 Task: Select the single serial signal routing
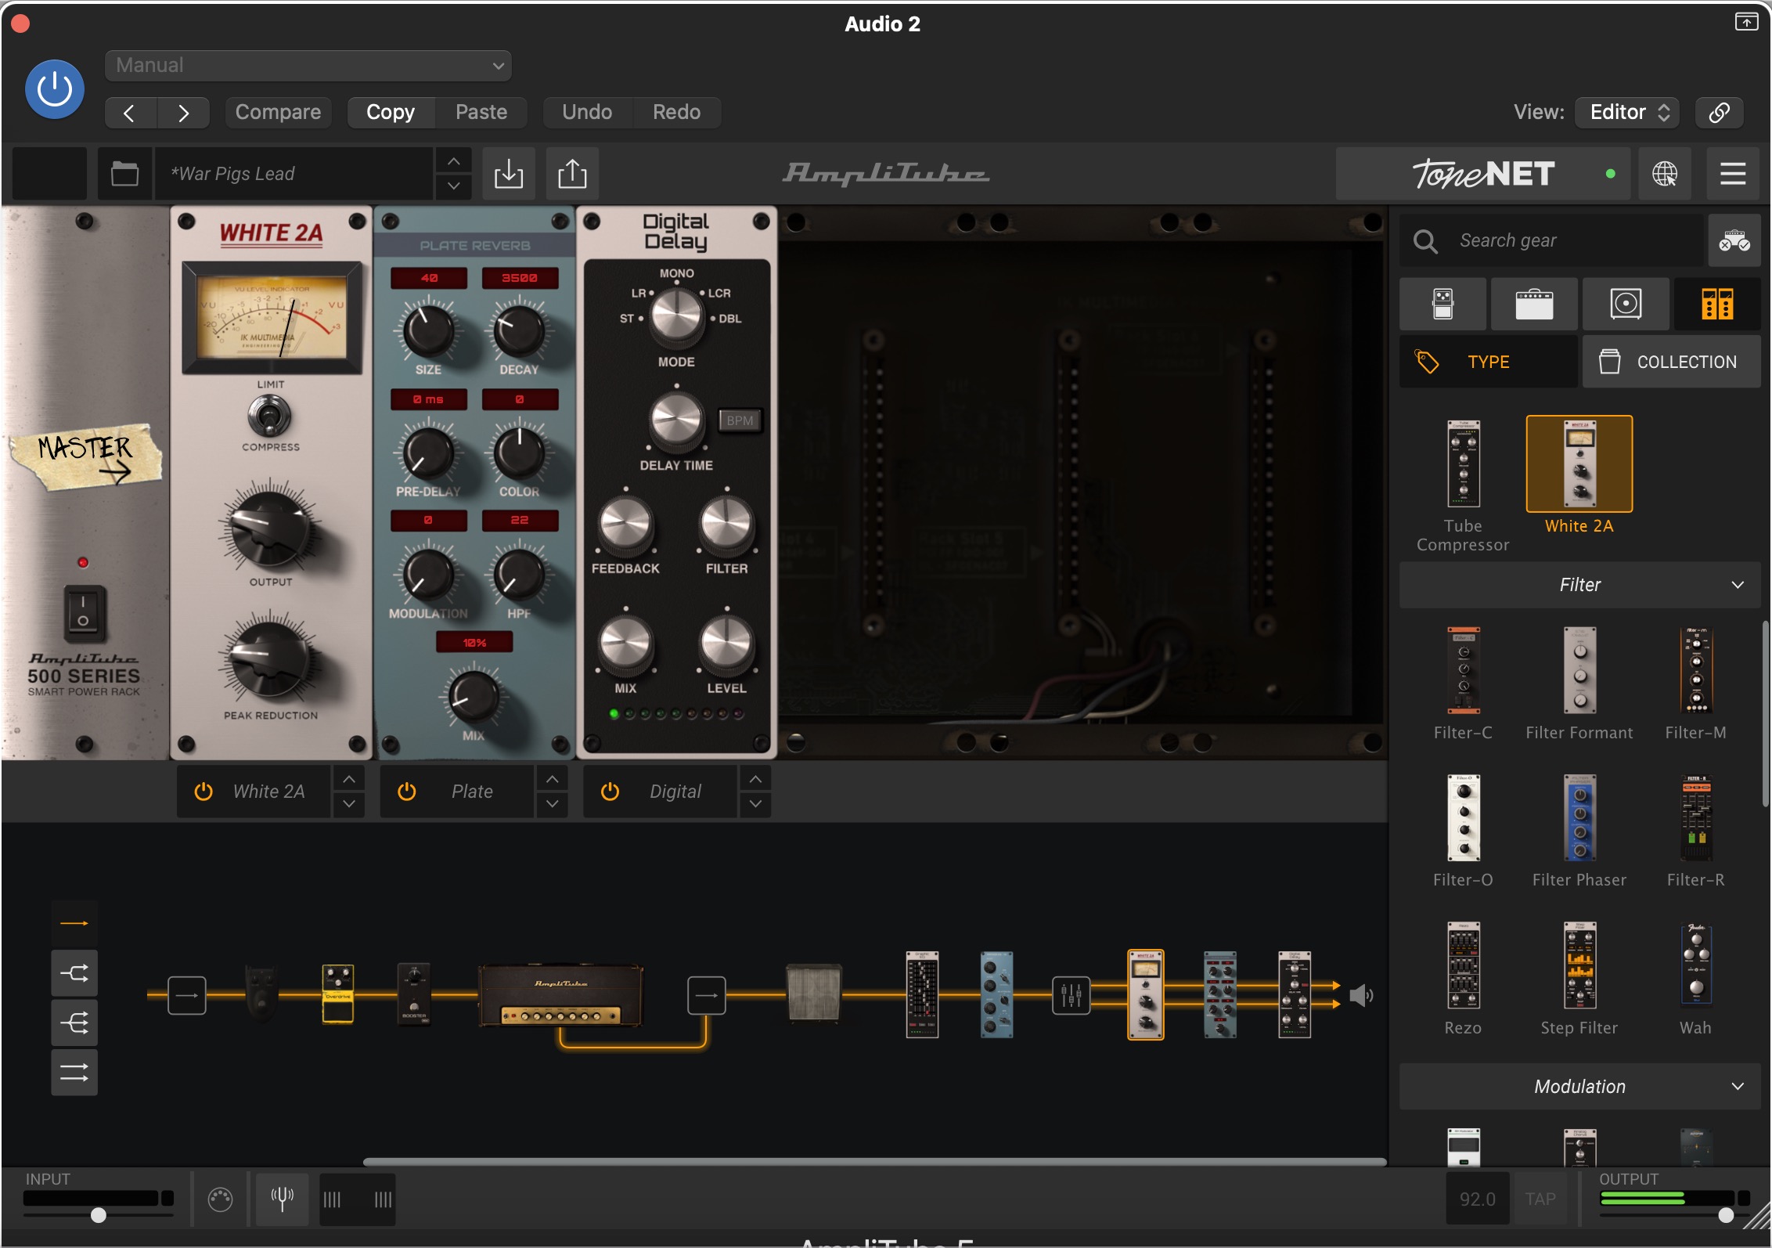click(x=74, y=923)
